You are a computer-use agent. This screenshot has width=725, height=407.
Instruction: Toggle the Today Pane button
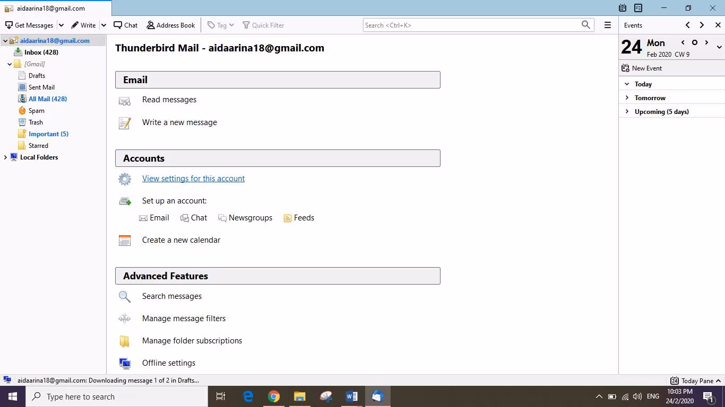tap(696, 381)
